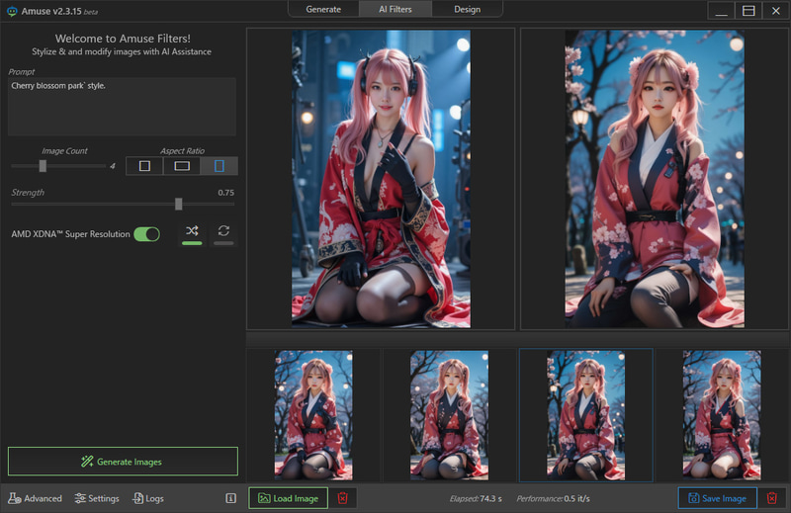The width and height of the screenshot is (791, 513).
Task: Click the info icon in bottom bar
Action: pyautogui.click(x=230, y=498)
